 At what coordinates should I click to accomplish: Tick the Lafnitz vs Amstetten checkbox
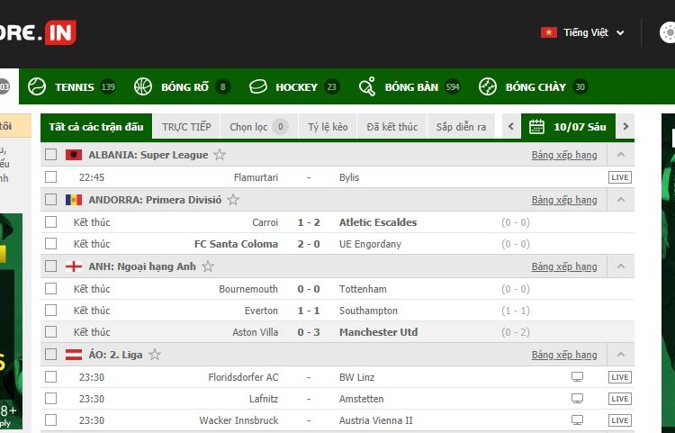coord(50,399)
